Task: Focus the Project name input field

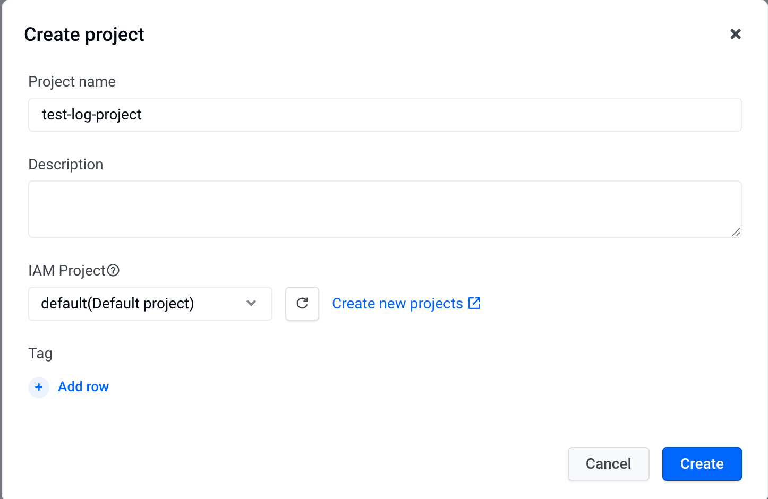Action: pos(385,115)
